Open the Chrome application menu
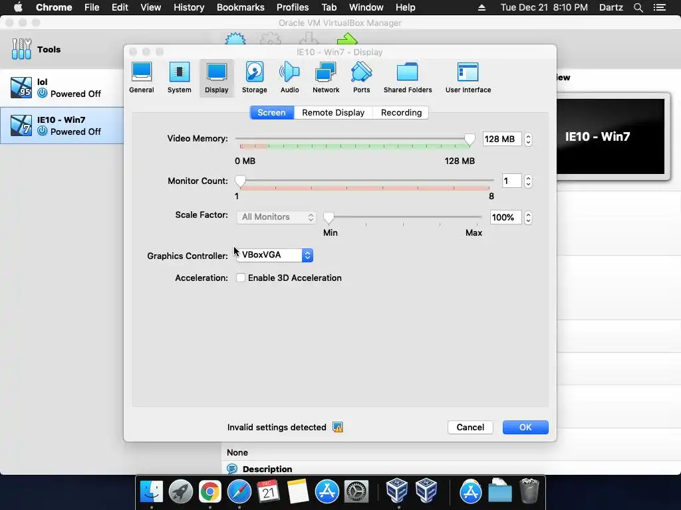The width and height of the screenshot is (681, 510). 54,7
